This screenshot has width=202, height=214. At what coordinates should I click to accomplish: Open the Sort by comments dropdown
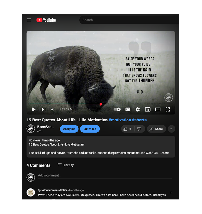click(x=66, y=165)
